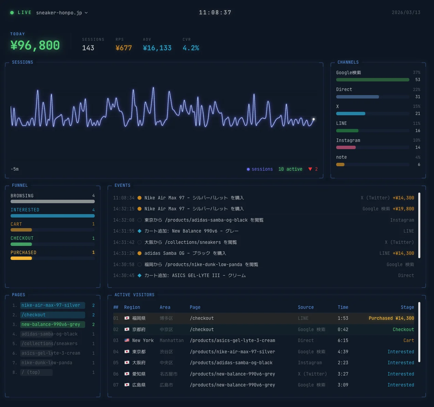Open nike-air-max-97-silver in Pages list
434x407 pixels.
tap(51, 305)
